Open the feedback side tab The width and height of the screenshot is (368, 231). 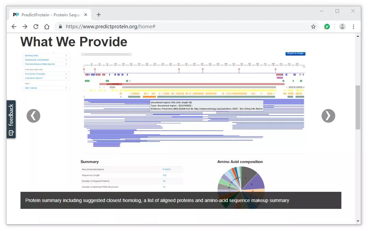tap(11, 119)
